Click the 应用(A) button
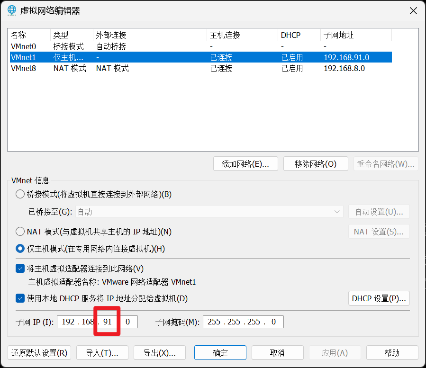Image resolution: width=426 pixels, height=368 pixels. pos(335,353)
